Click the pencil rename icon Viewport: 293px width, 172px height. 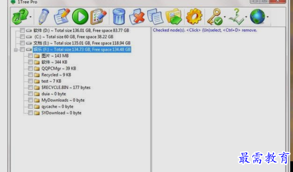[44, 16]
